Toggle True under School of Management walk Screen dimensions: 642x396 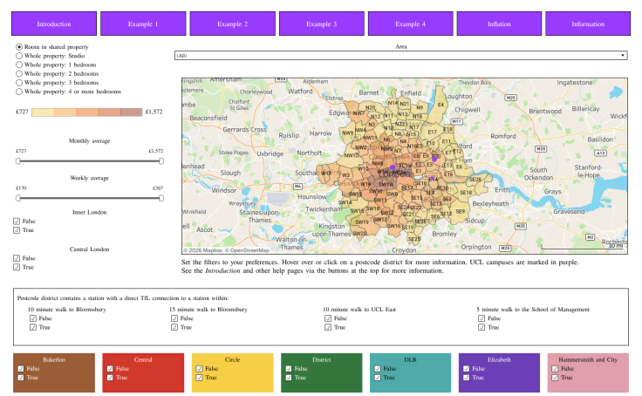click(x=481, y=327)
